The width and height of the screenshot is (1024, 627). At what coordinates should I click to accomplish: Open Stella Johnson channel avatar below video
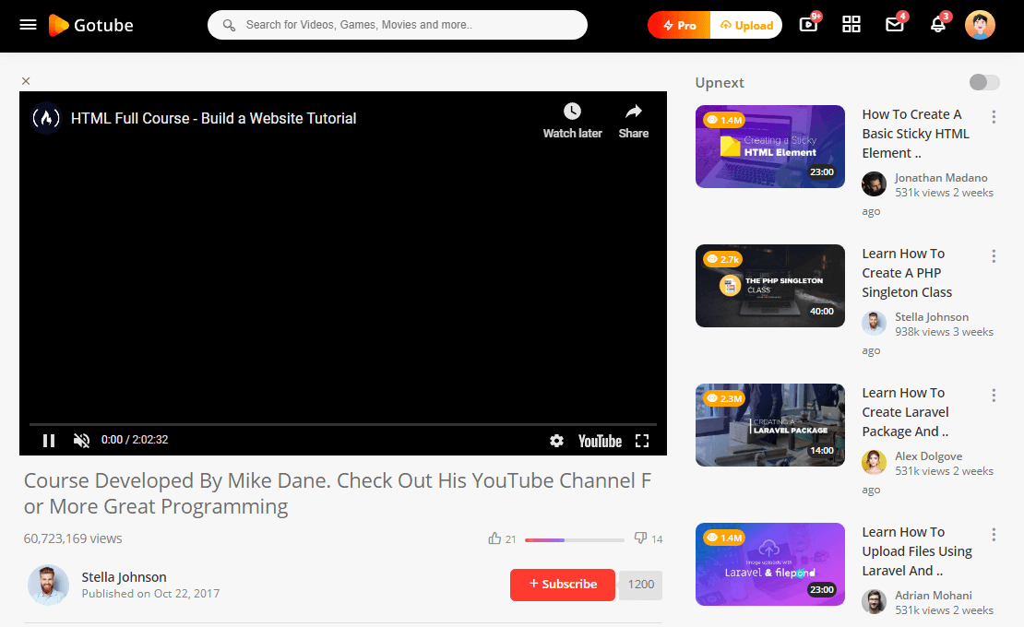coord(48,585)
